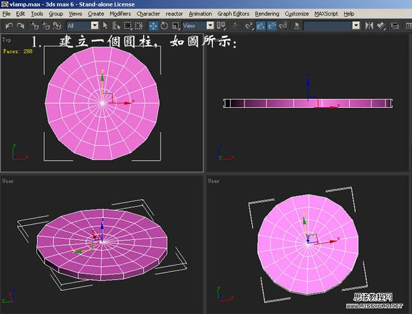
Task: Toggle the Angle Snap button
Action: 260,26
